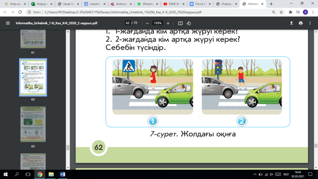This screenshot has width=318, height=179.
Task: Click the address bar file path
Action: [x=123, y=12]
